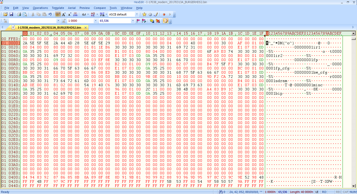Viewport: 357px width, 194px height.
Task: Click the '1 0000h' status bar address
Action: click(270, 192)
